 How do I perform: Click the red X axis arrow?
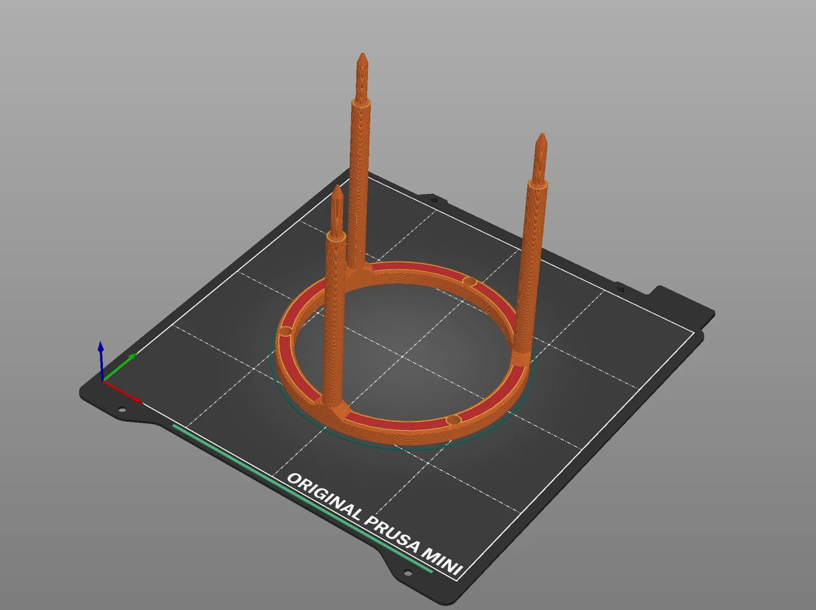[122, 391]
